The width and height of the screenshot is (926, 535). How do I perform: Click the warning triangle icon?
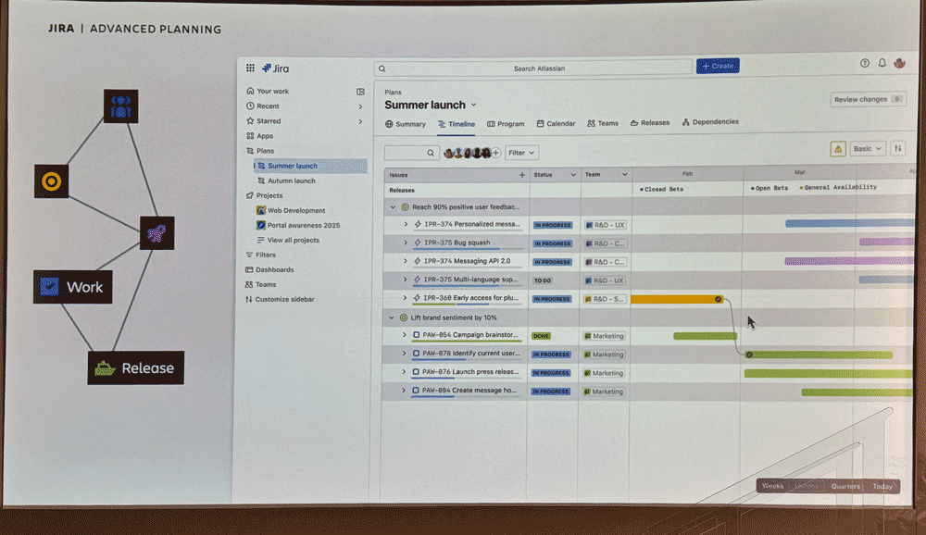pos(837,149)
